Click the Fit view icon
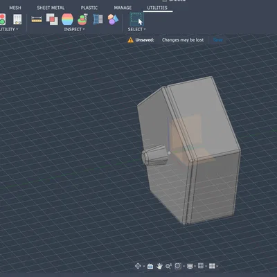277x277 pixels. (x=178, y=266)
